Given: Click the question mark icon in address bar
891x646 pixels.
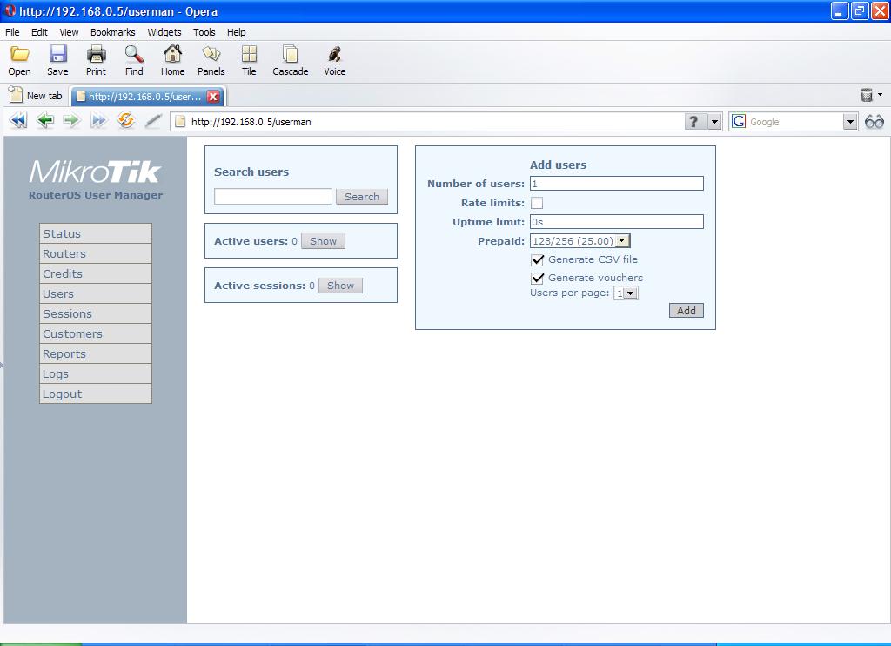Looking at the screenshot, I should 693,122.
